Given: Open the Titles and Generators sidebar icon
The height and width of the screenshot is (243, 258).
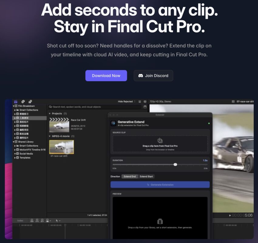Looking at the screenshot, I should (30, 101).
